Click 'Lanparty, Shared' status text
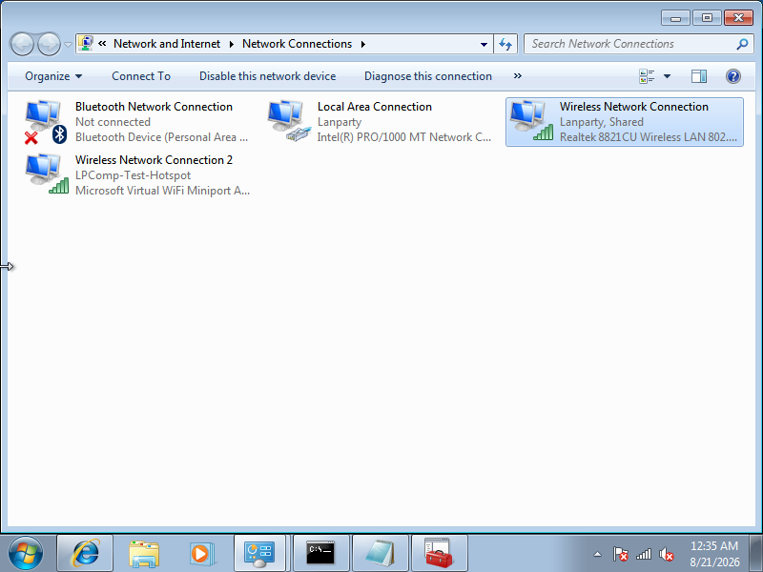Image resolution: width=763 pixels, height=572 pixels. click(x=602, y=122)
